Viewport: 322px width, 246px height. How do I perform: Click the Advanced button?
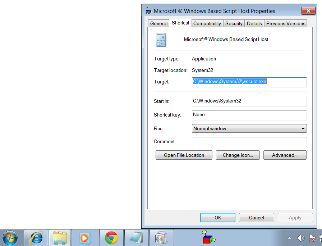point(285,155)
